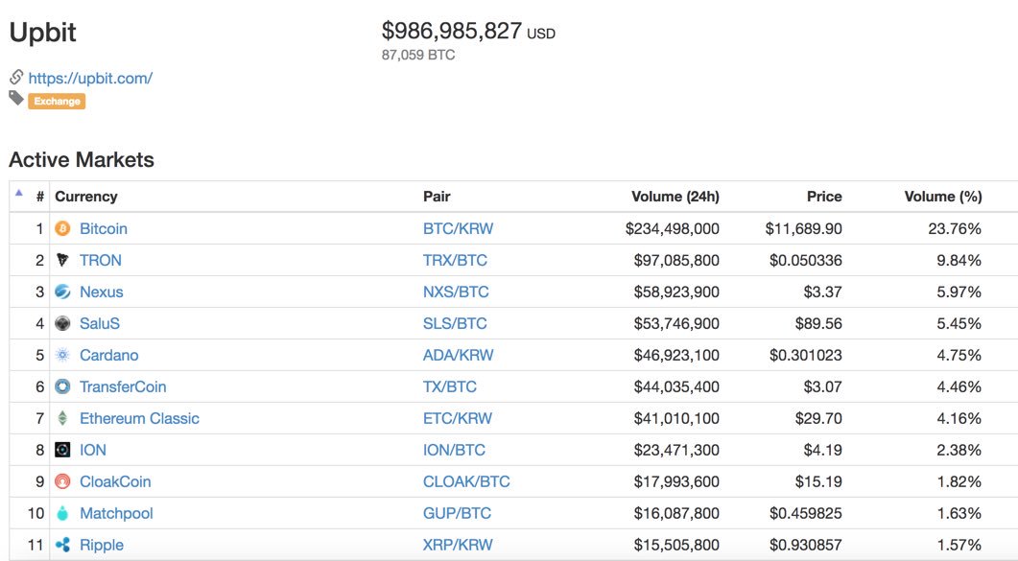Open the SLS/BTC pair link
The image size is (1018, 561).
pyautogui.click(x=455, y=323)
